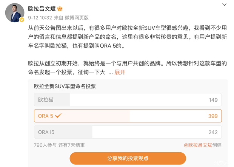Expand full post text with 展开
The image size is (234, 167).
[x=120, y=72]
